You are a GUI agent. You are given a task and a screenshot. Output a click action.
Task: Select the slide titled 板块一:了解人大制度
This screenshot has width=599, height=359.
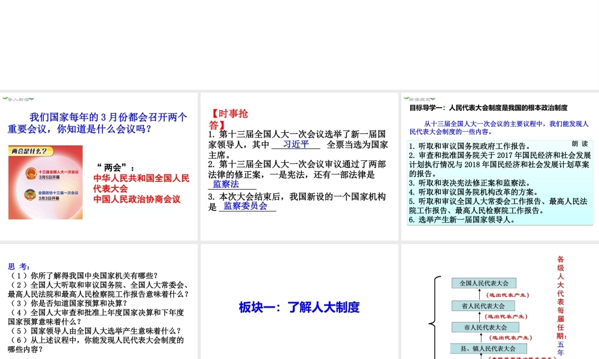click(299, 302)
